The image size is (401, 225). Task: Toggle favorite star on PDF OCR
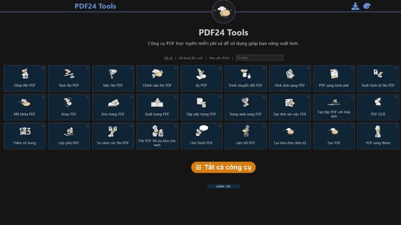(396, 97)
